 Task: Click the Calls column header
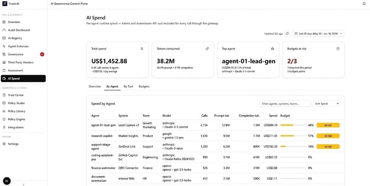pyautogui.click(x=205, y=116)
